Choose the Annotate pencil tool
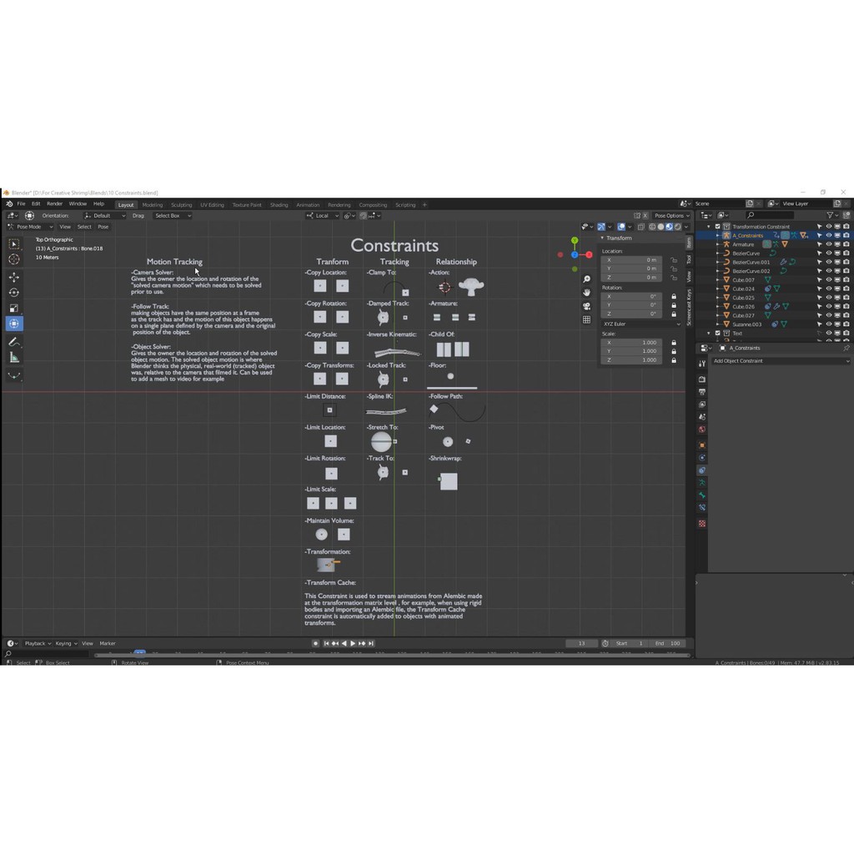Screen dimensions: 854x854 click(x=14, y=341)
